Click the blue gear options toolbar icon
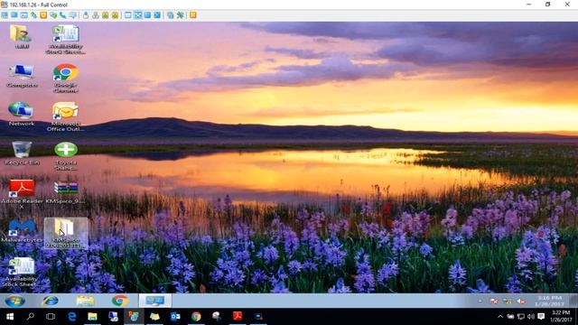Viewport: 578px width, 325px height. click(181, 15)
